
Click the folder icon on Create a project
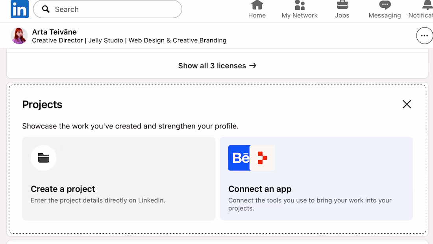pos(43,158)
